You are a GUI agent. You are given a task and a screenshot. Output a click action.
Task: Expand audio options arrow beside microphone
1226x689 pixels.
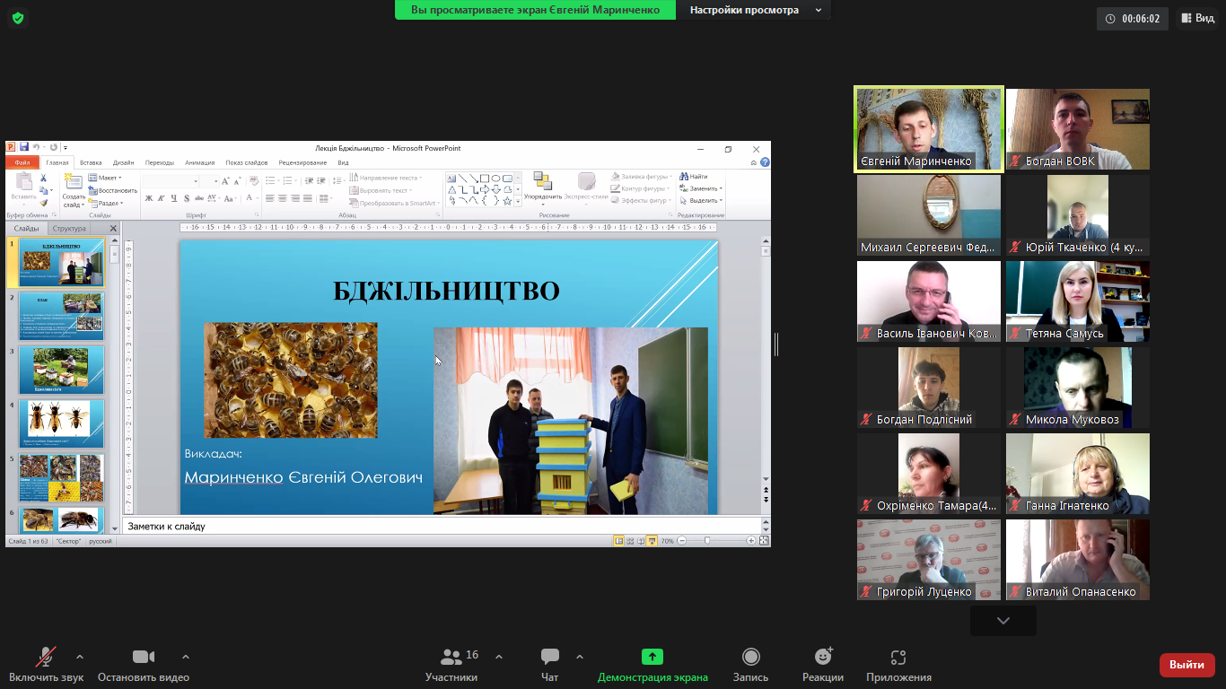80,656
